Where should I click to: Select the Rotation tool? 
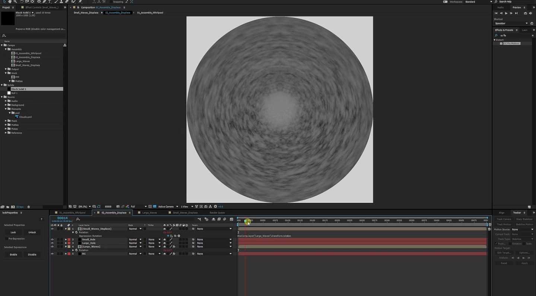22,1
